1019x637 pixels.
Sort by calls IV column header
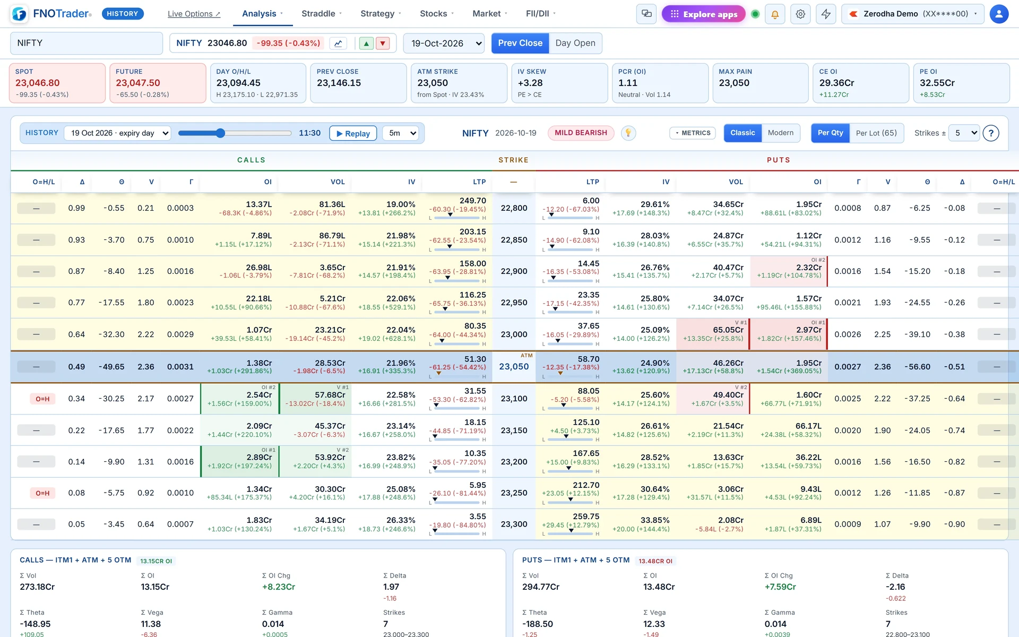pyautogui.click(x=411, y=182)
